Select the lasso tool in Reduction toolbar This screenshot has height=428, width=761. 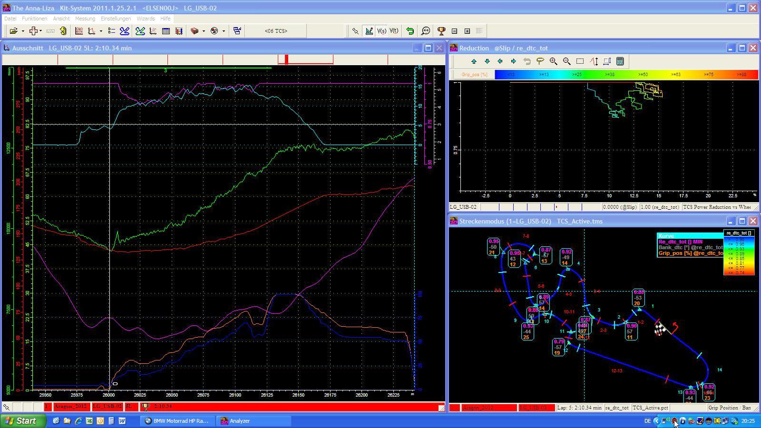click(x=540, y=61)
